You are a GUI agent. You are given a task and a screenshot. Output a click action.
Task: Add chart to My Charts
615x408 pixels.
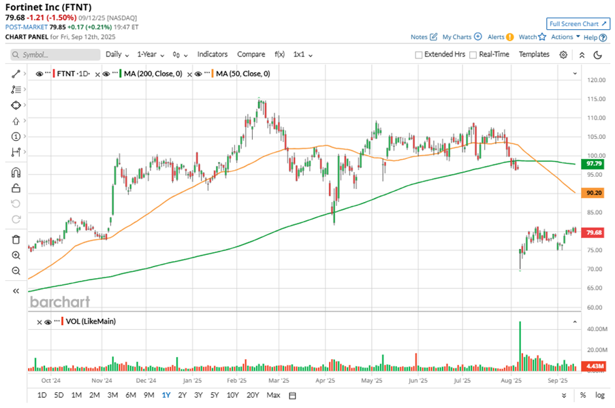pyautogui.click(x=462, y=37)
